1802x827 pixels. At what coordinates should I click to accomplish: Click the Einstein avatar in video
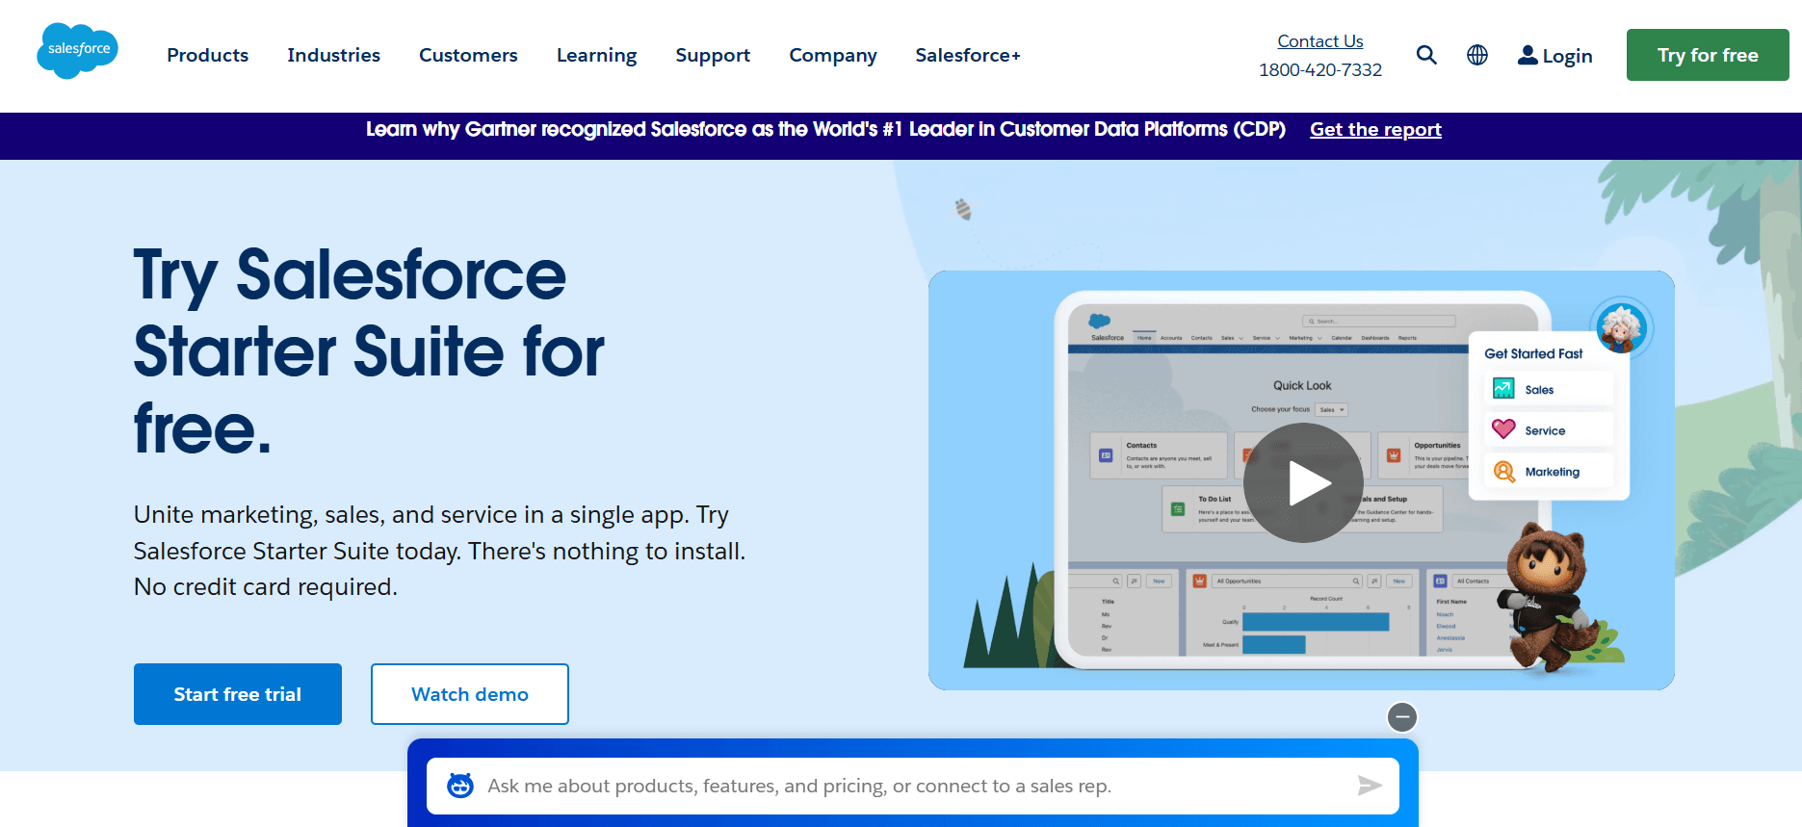pyautogui.click(x=1621, y=327)
